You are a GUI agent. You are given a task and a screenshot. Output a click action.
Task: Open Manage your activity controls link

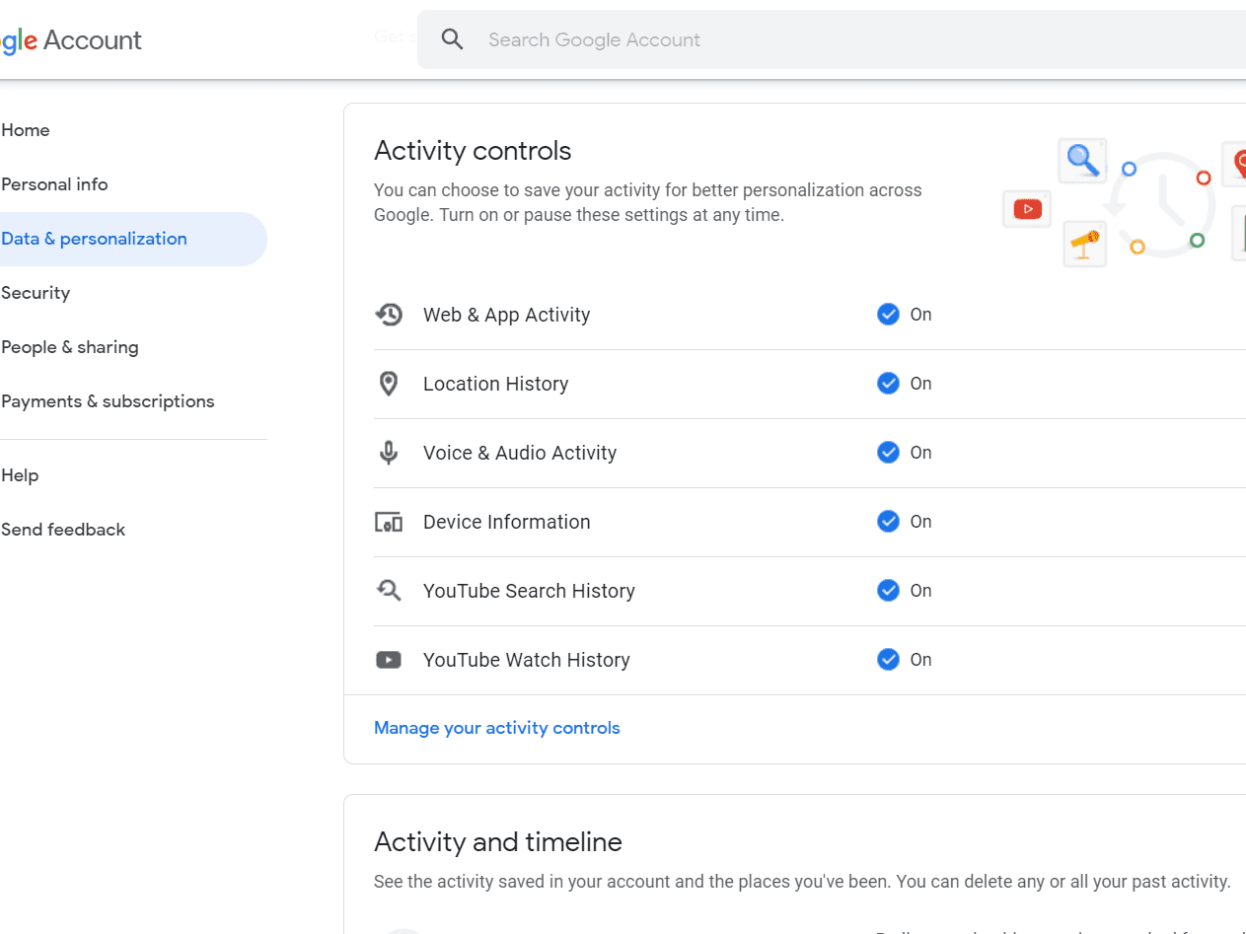click(x=497, y=728)
